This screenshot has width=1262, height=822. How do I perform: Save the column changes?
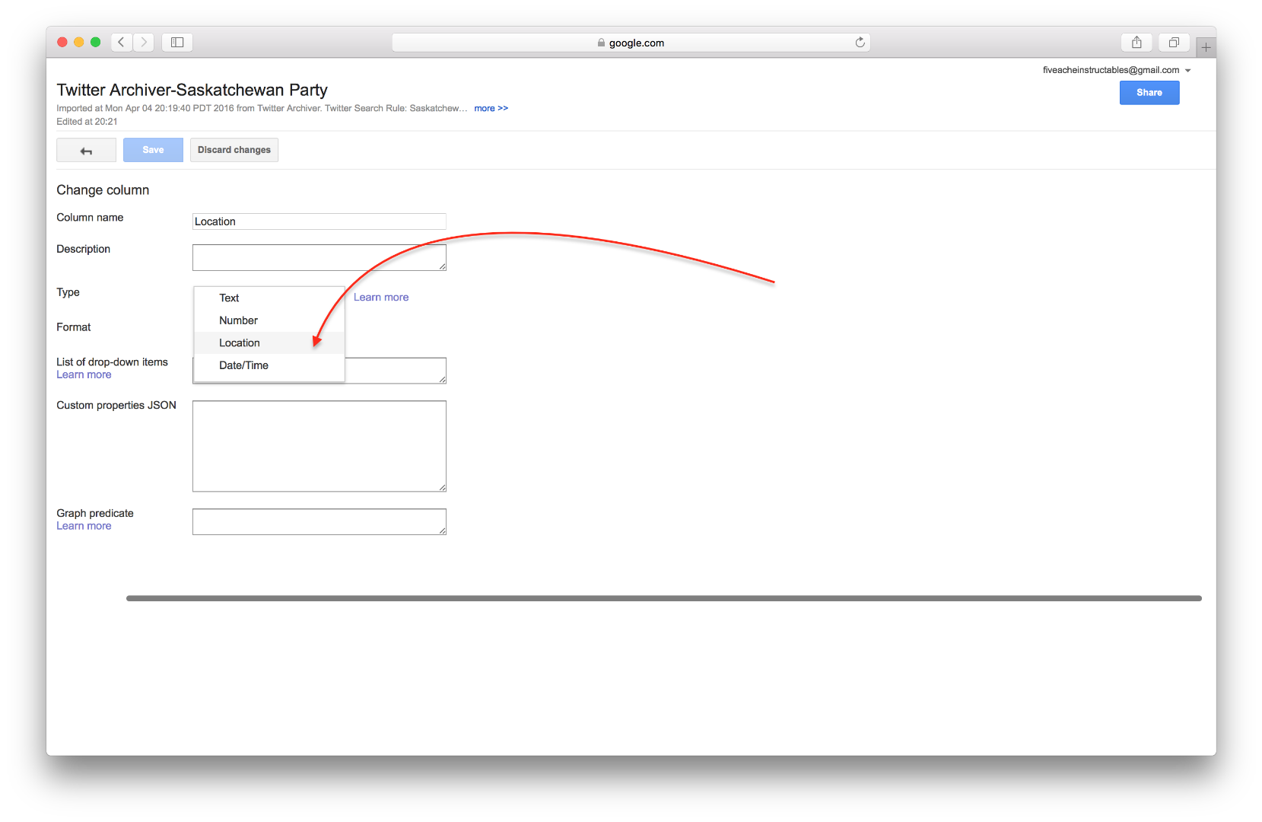tap(152, 149)
